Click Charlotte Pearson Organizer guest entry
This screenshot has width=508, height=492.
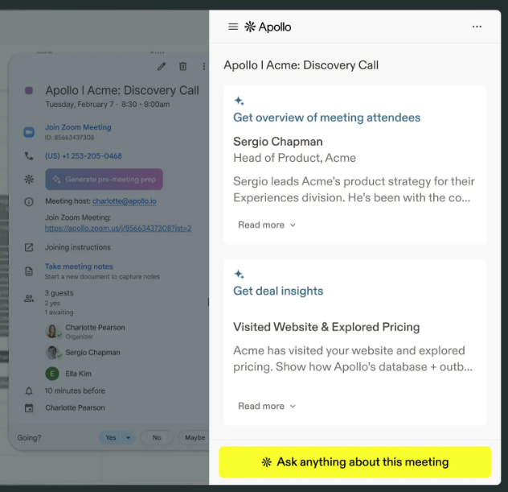(x=95, y=331)
